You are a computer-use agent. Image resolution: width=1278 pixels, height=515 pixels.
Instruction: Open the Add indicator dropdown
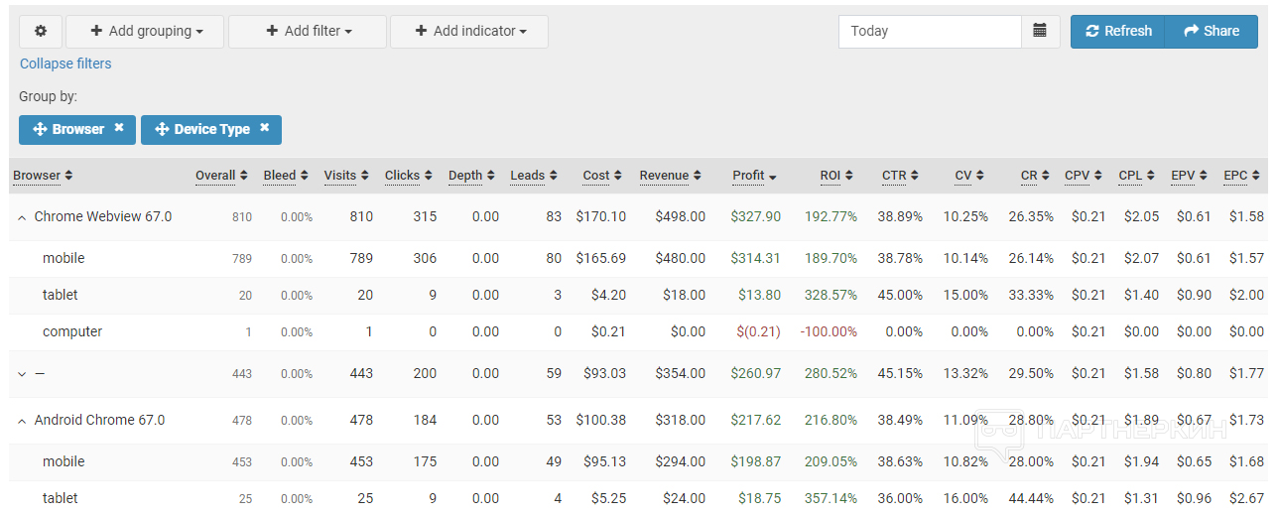coord(469,32)
